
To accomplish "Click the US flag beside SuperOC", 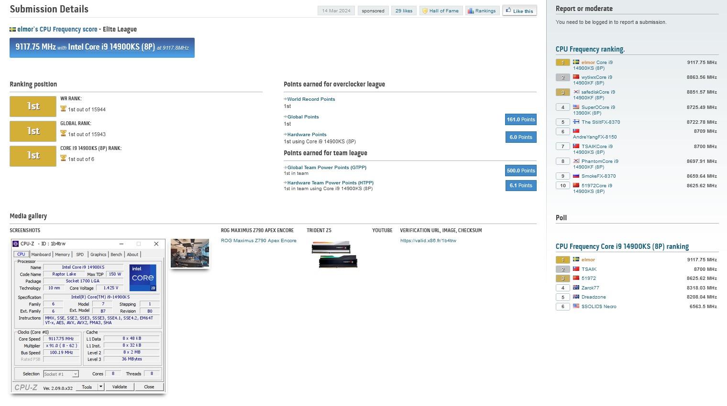I will pyautogui.click(x=576, y=107).
